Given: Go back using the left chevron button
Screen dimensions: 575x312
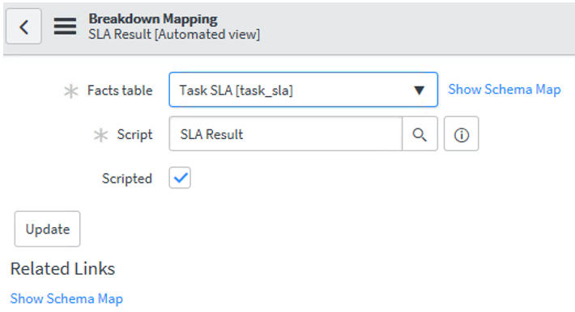Looking at the screenshot, I should tap(23, 27).
